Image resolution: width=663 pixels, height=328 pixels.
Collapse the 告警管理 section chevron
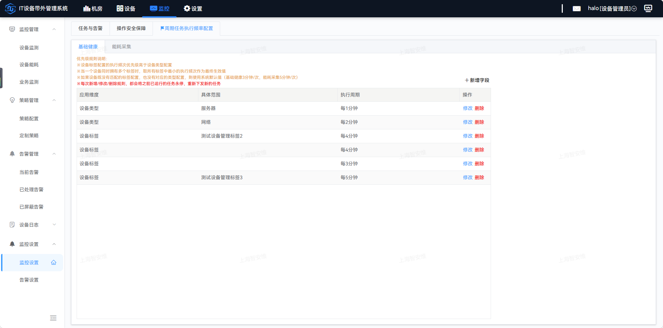(x=54, y=154)
